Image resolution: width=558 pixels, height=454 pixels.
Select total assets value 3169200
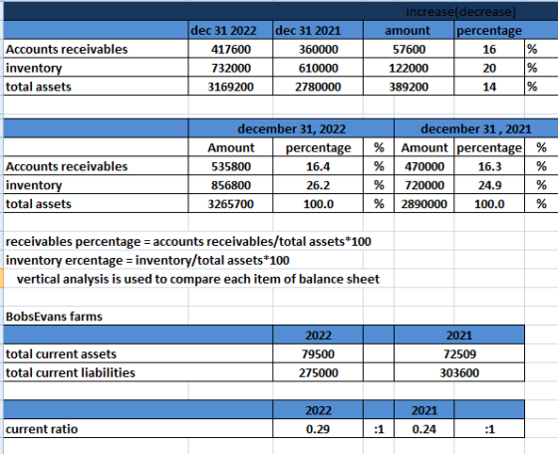coord(230,87)
